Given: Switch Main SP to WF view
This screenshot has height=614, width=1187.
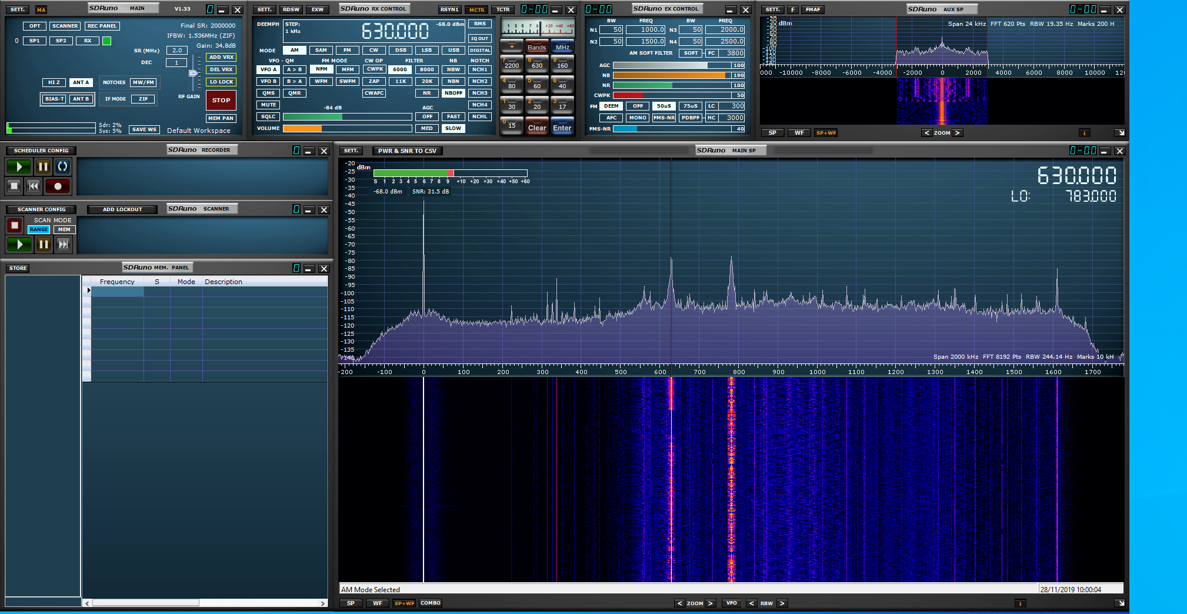Looking at the screenshot, I should pyautogui.click(x=378, y=603).
